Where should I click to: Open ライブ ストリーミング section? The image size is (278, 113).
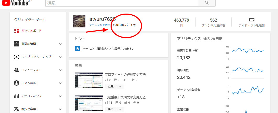tap(36, 57)
